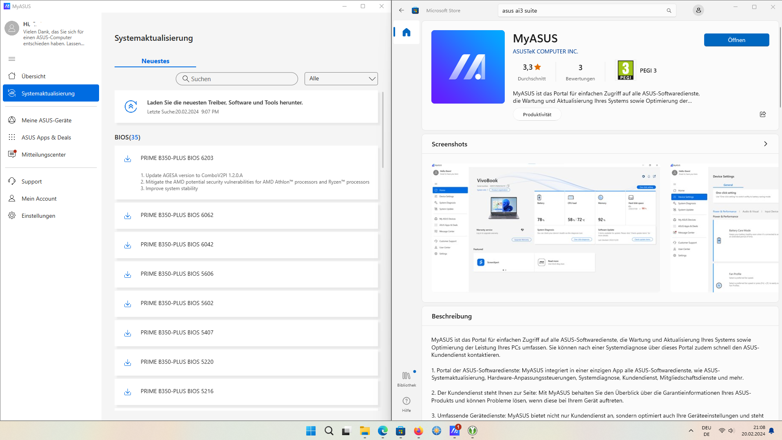Expand the Screenshots section arrow

[765, 144]
